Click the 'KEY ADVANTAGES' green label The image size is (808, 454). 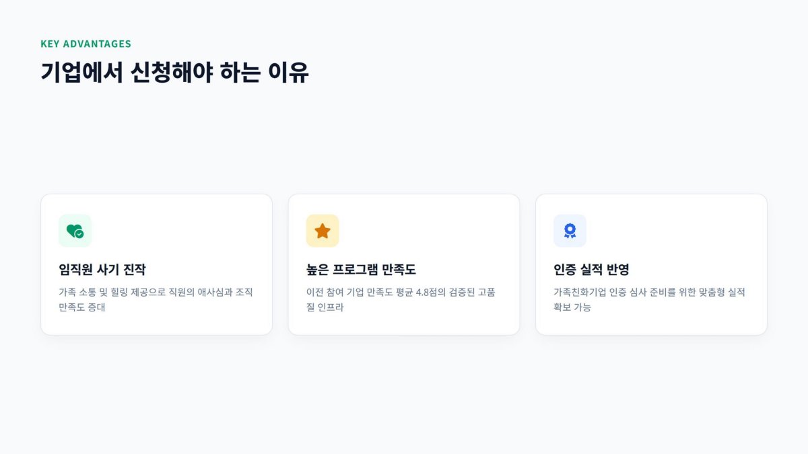tap(86, 44)
